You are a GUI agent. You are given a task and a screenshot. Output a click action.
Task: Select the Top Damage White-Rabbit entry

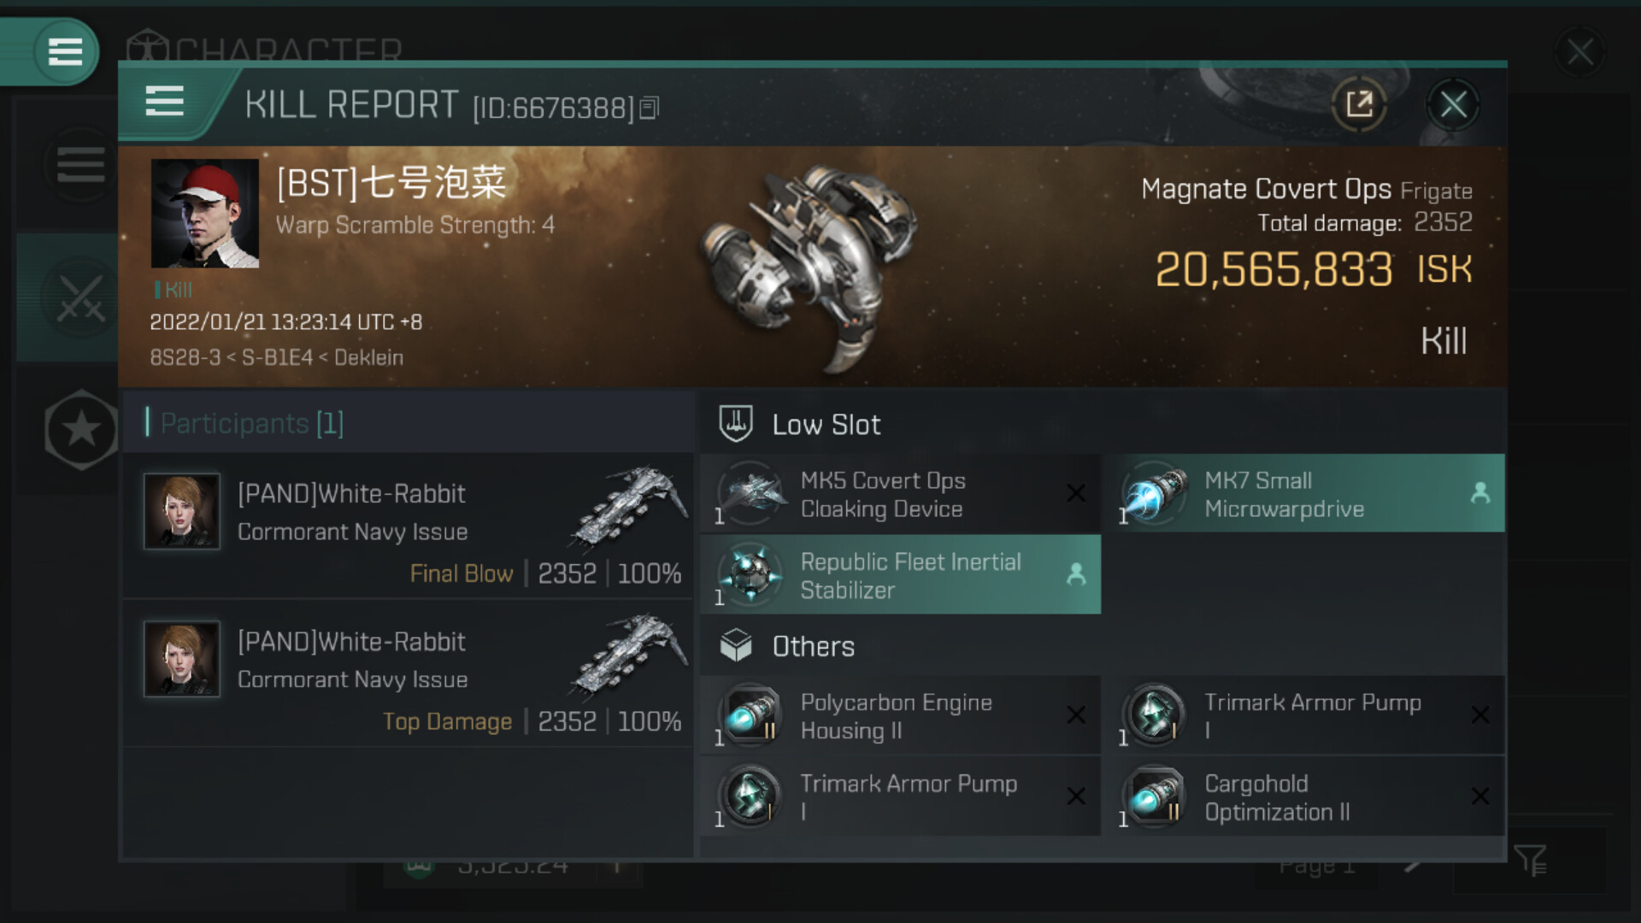[409, 673]
